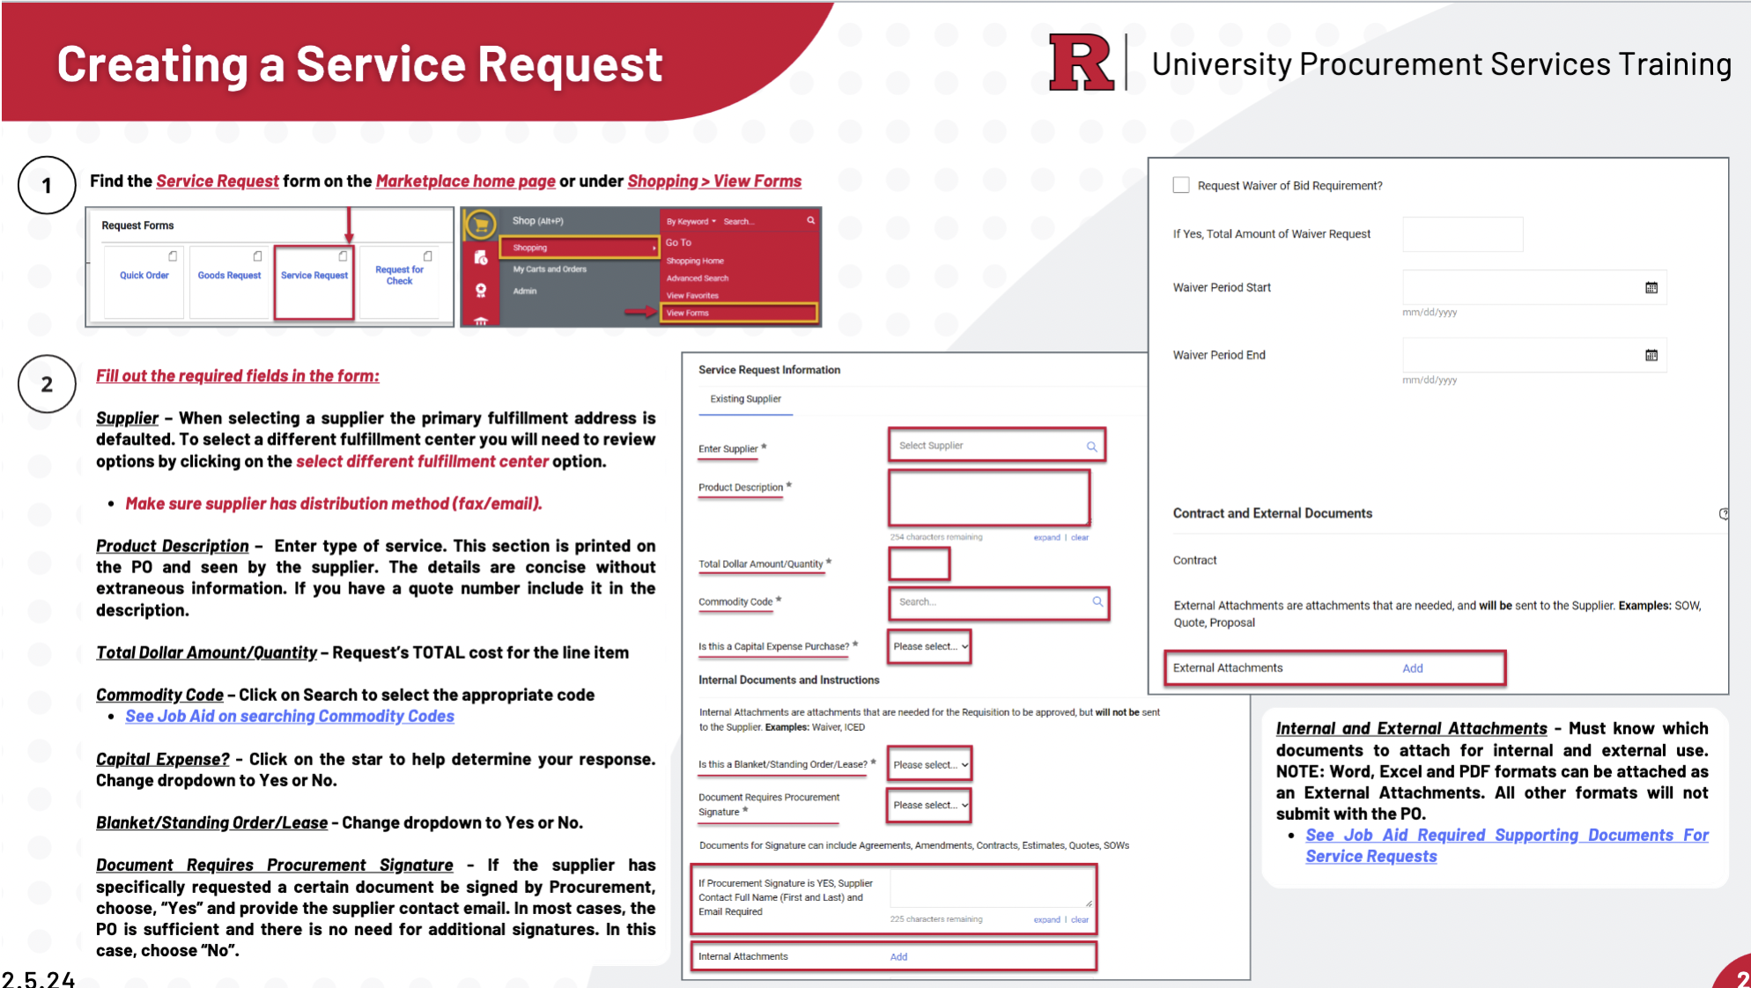
Task: Open the Request for Check form link
Action: tap(399, 276)
